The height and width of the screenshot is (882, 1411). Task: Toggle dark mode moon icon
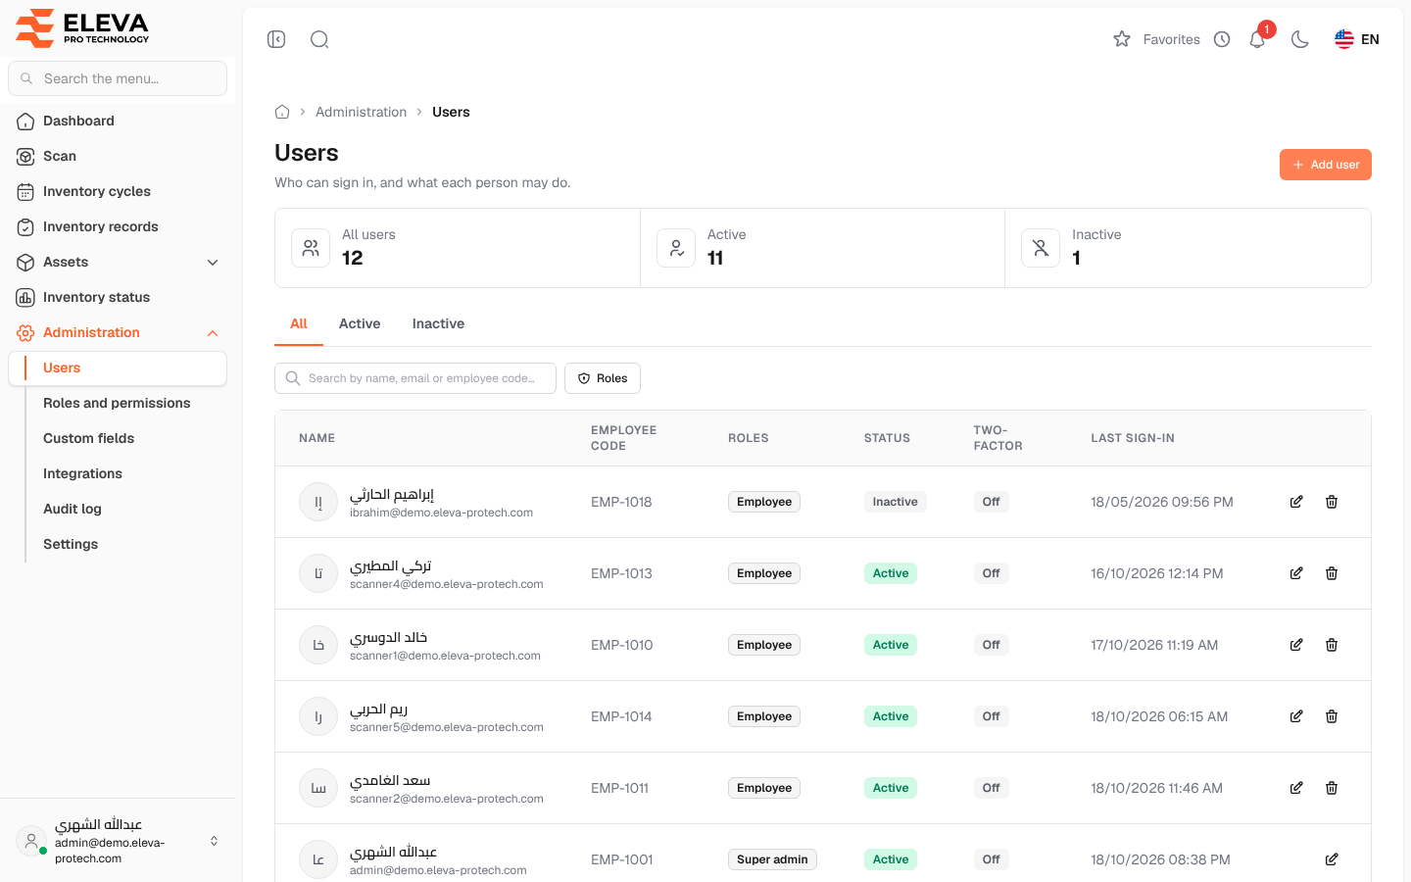[x=1300, y=39]
